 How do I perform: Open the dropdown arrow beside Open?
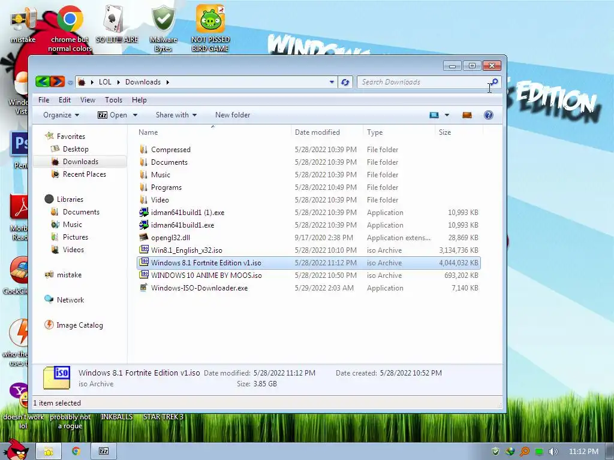[x=135, y=115]
